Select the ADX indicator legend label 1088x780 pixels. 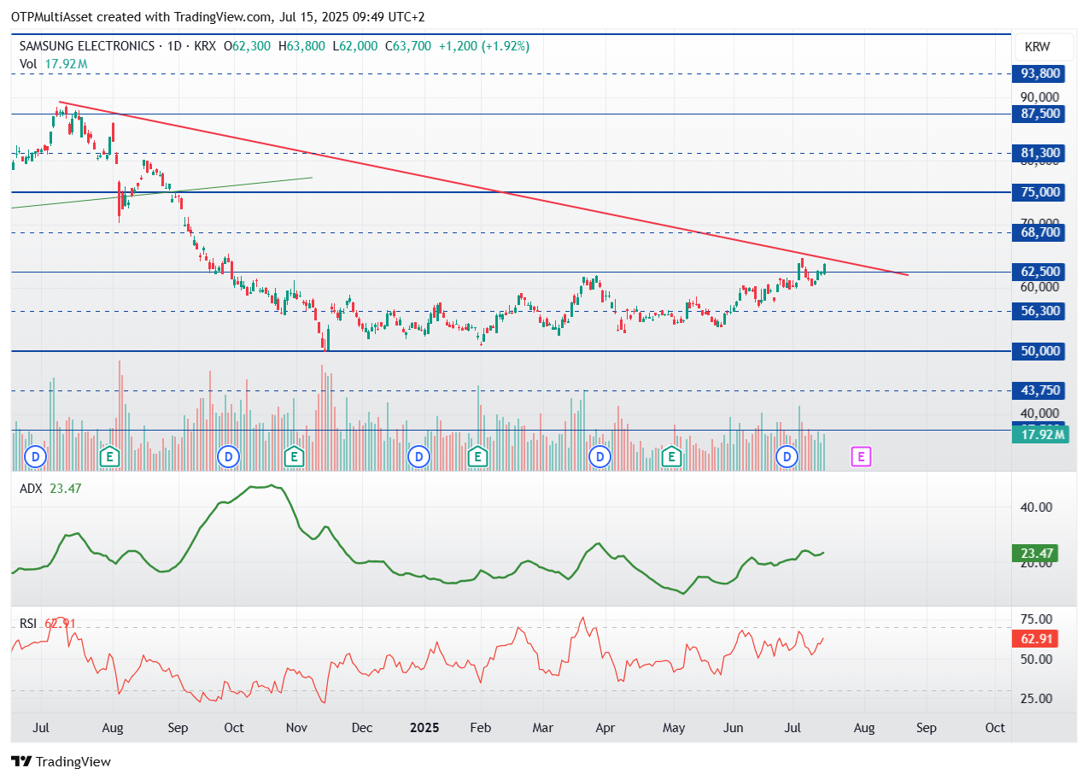[x=31, y=489]
